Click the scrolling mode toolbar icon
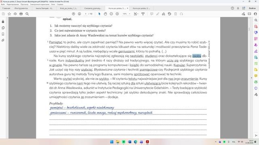 (143, 14)
